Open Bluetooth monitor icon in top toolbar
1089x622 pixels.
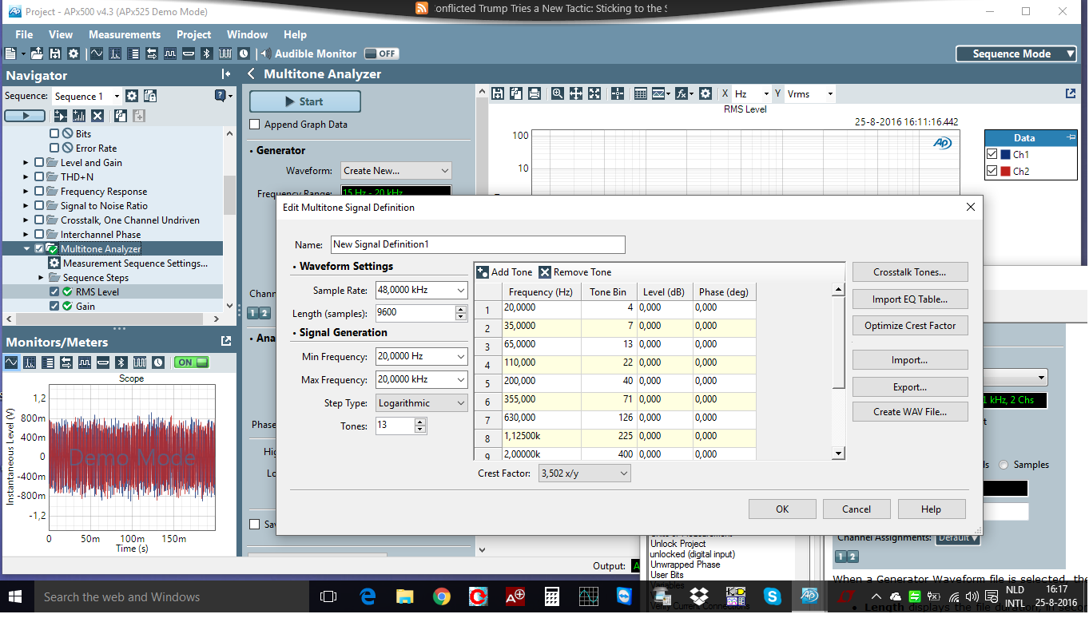[206, 53]
